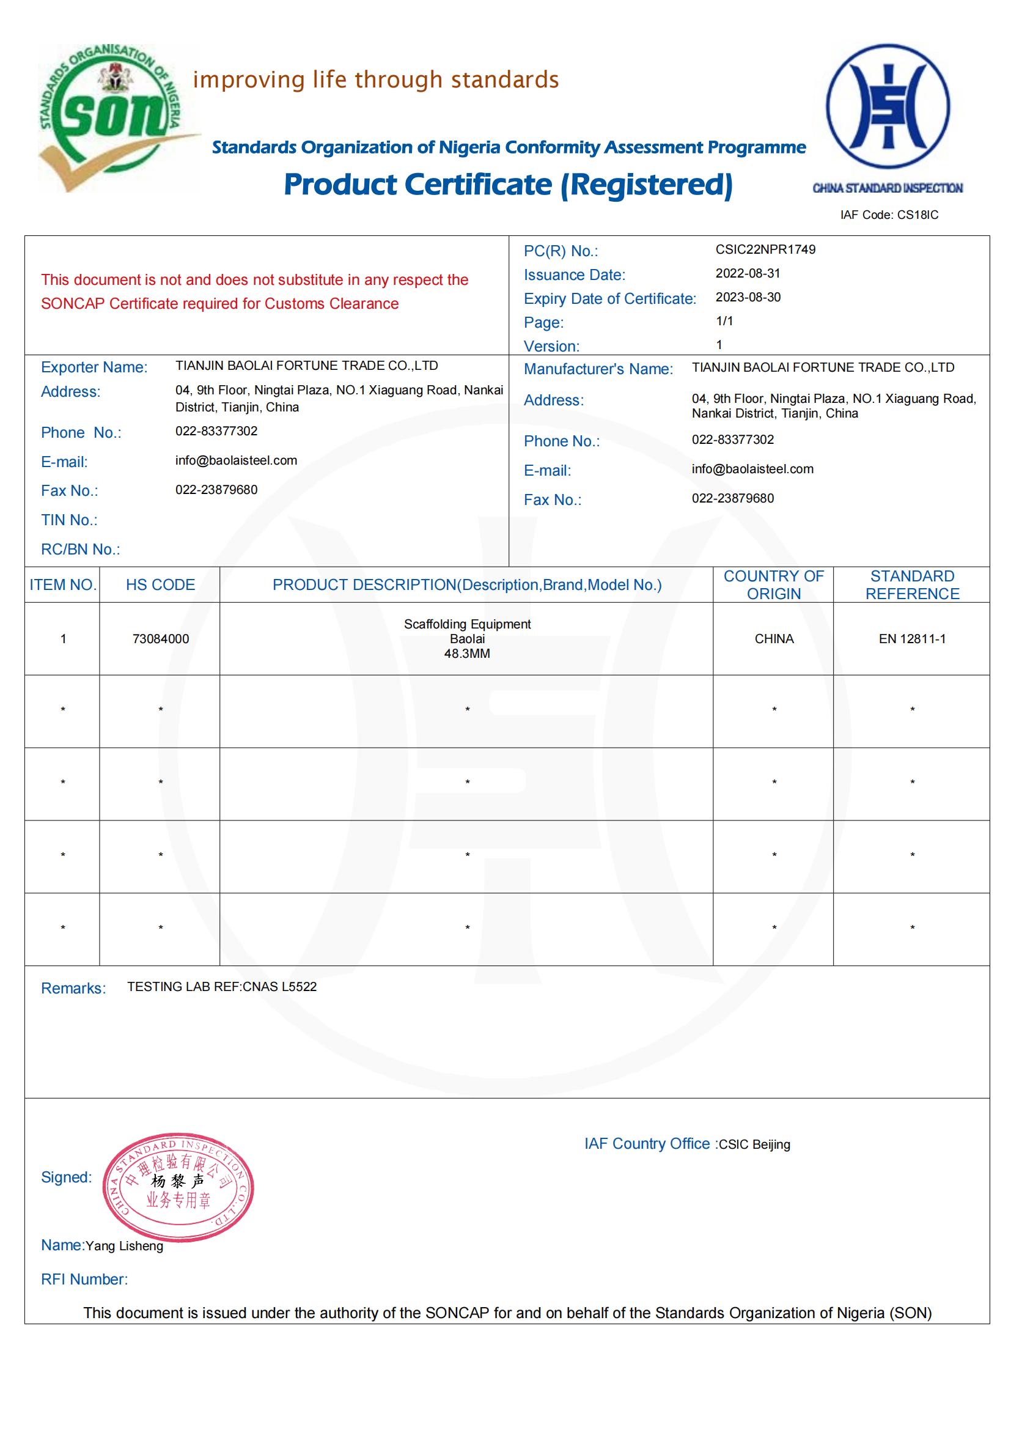This screenshot has width=1011, height=1430.
Task: Click the IAF Code CS18IC text
Action: [x=889, y=215]
